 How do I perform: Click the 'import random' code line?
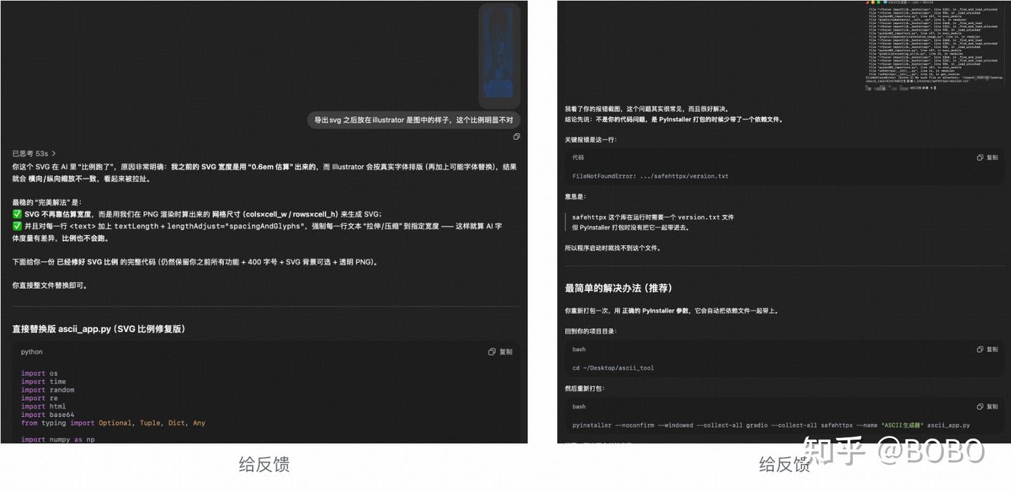pyautogui.click(x=47, y=390)
